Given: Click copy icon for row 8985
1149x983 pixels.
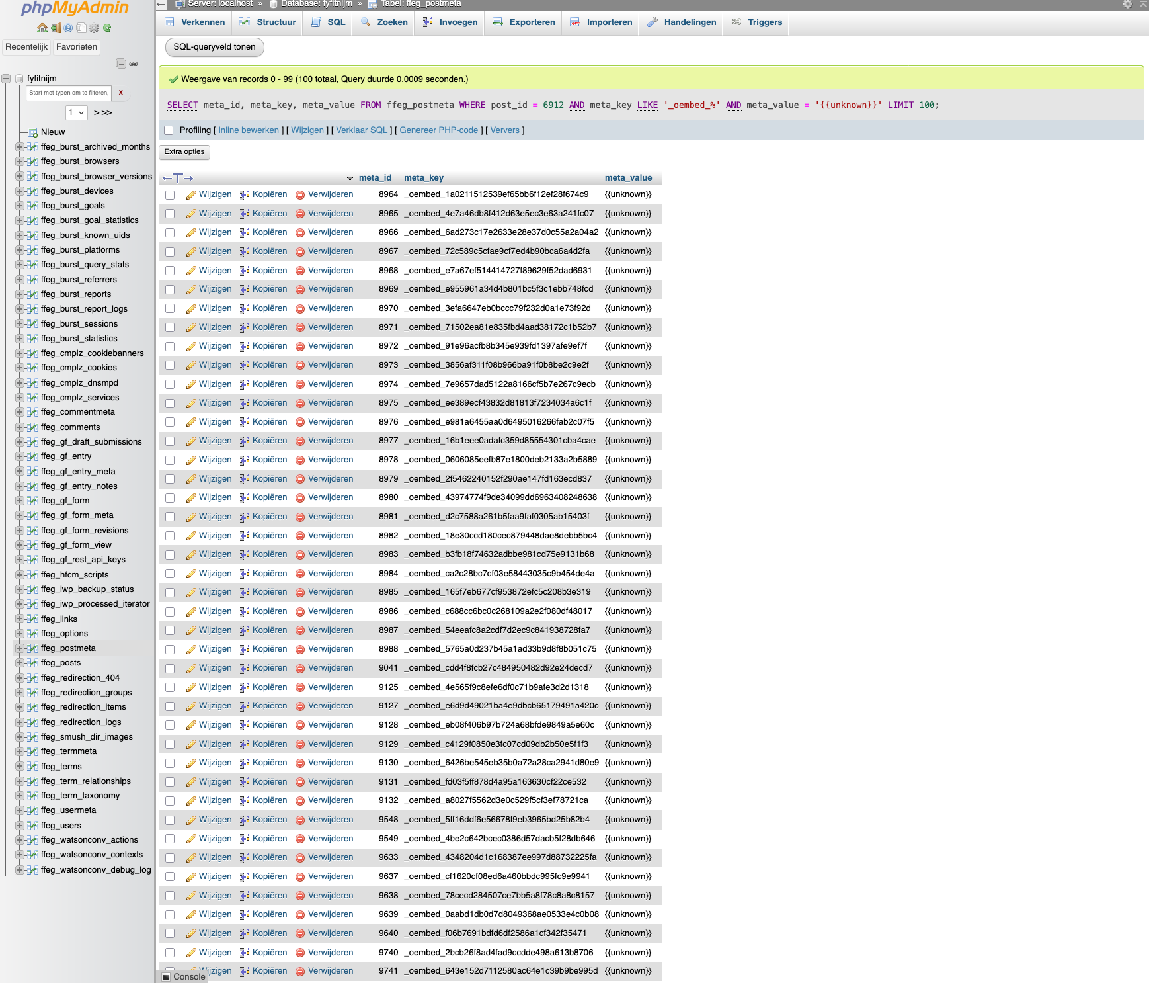Looking at the screenshot, I should (x=245, y=593).
